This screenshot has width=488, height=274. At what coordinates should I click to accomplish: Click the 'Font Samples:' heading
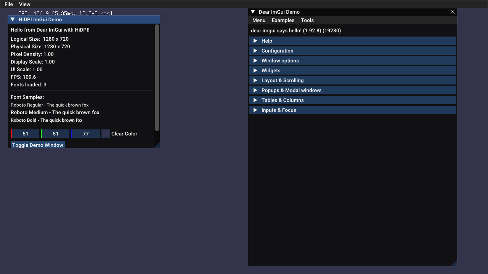pyautogui.click(x=27, y=97)
